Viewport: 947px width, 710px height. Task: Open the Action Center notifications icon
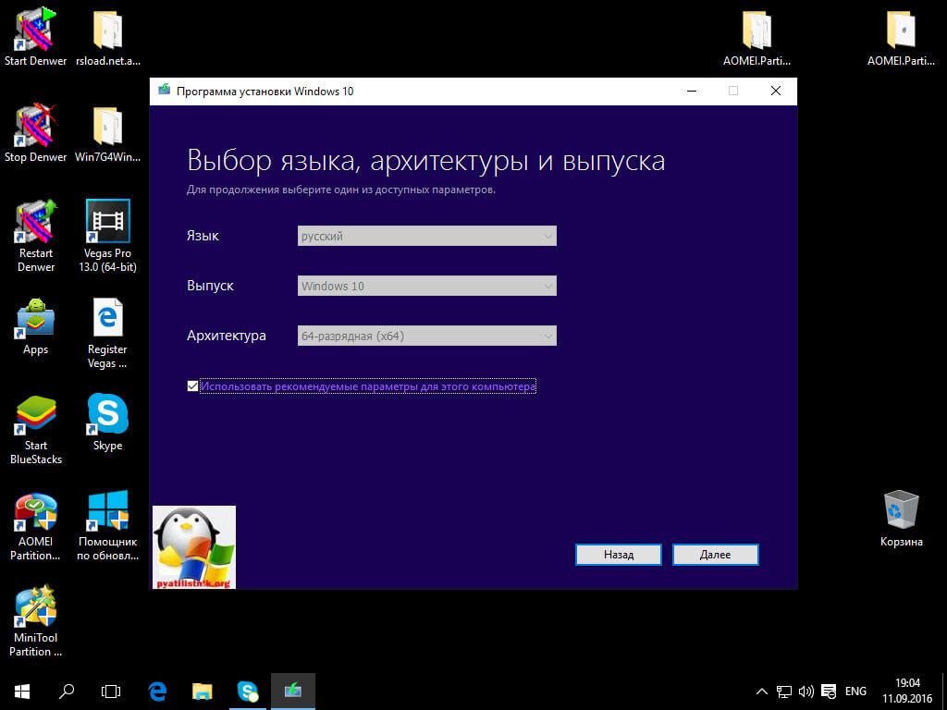(830, 692)
